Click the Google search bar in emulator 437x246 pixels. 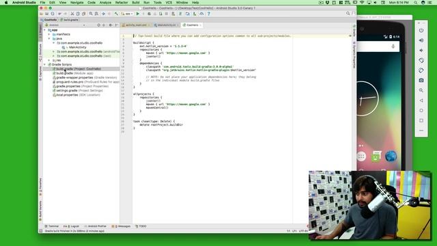(x=378, y=46)
